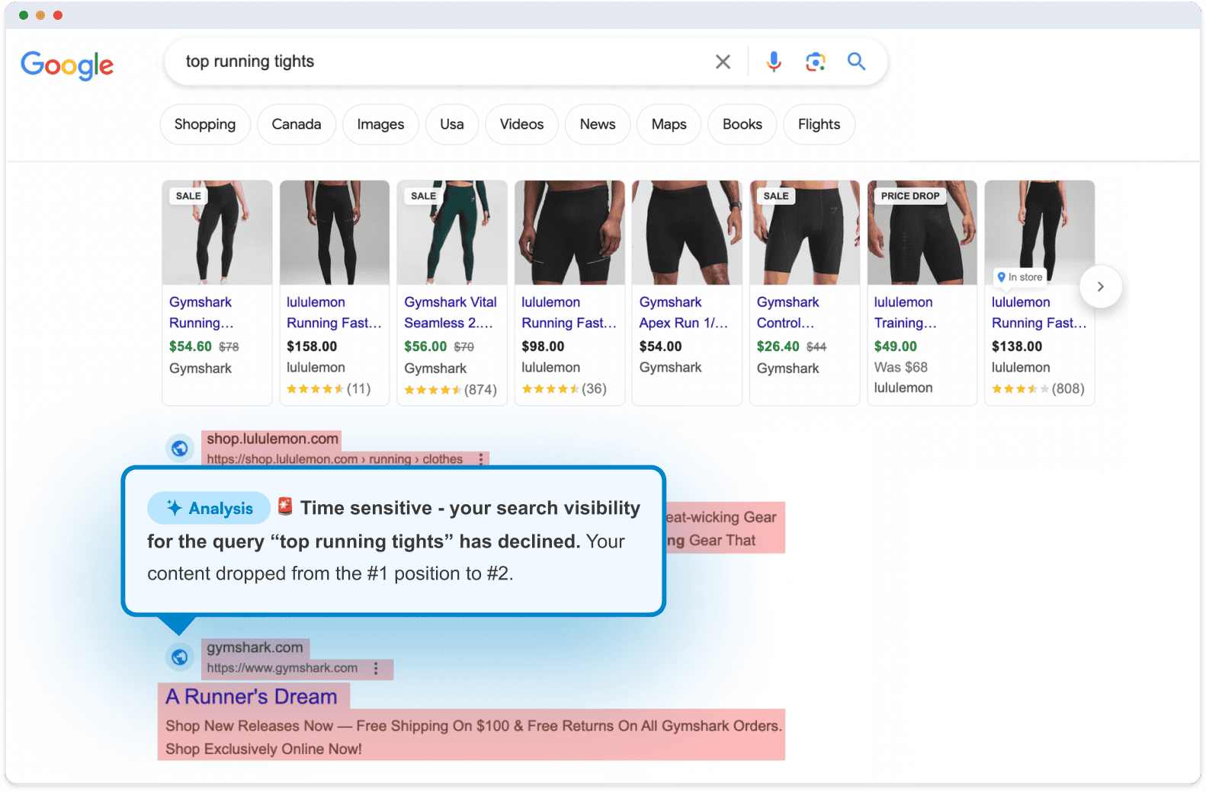Open the Gymshark Running $54.60 product image
Viewport: 1206px width, 792px height.
(x=217, y=233)
